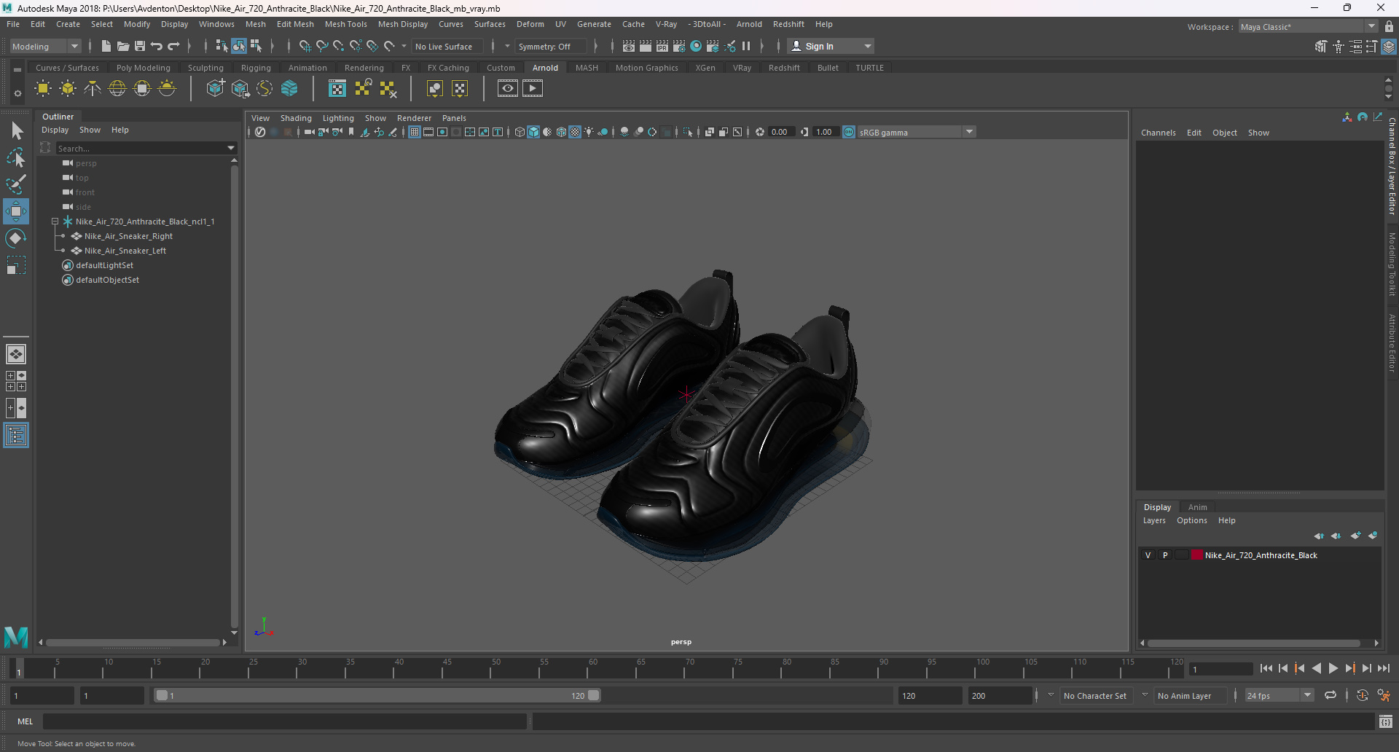Choose the Lasso Select tool
The height and width of the screenshot is (752, 1399).
[16, 157]
